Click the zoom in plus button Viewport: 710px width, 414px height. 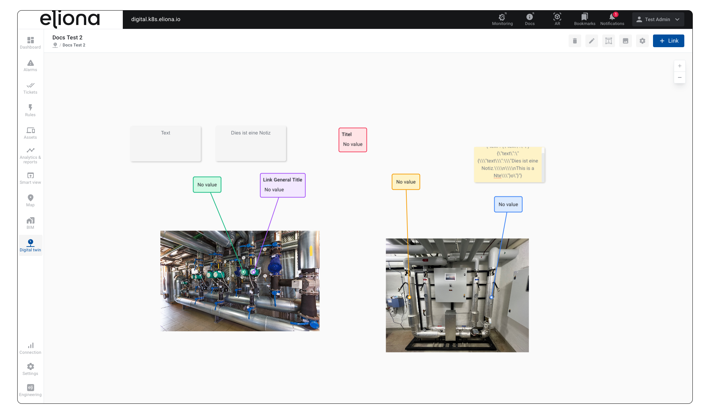coord(679,66)
